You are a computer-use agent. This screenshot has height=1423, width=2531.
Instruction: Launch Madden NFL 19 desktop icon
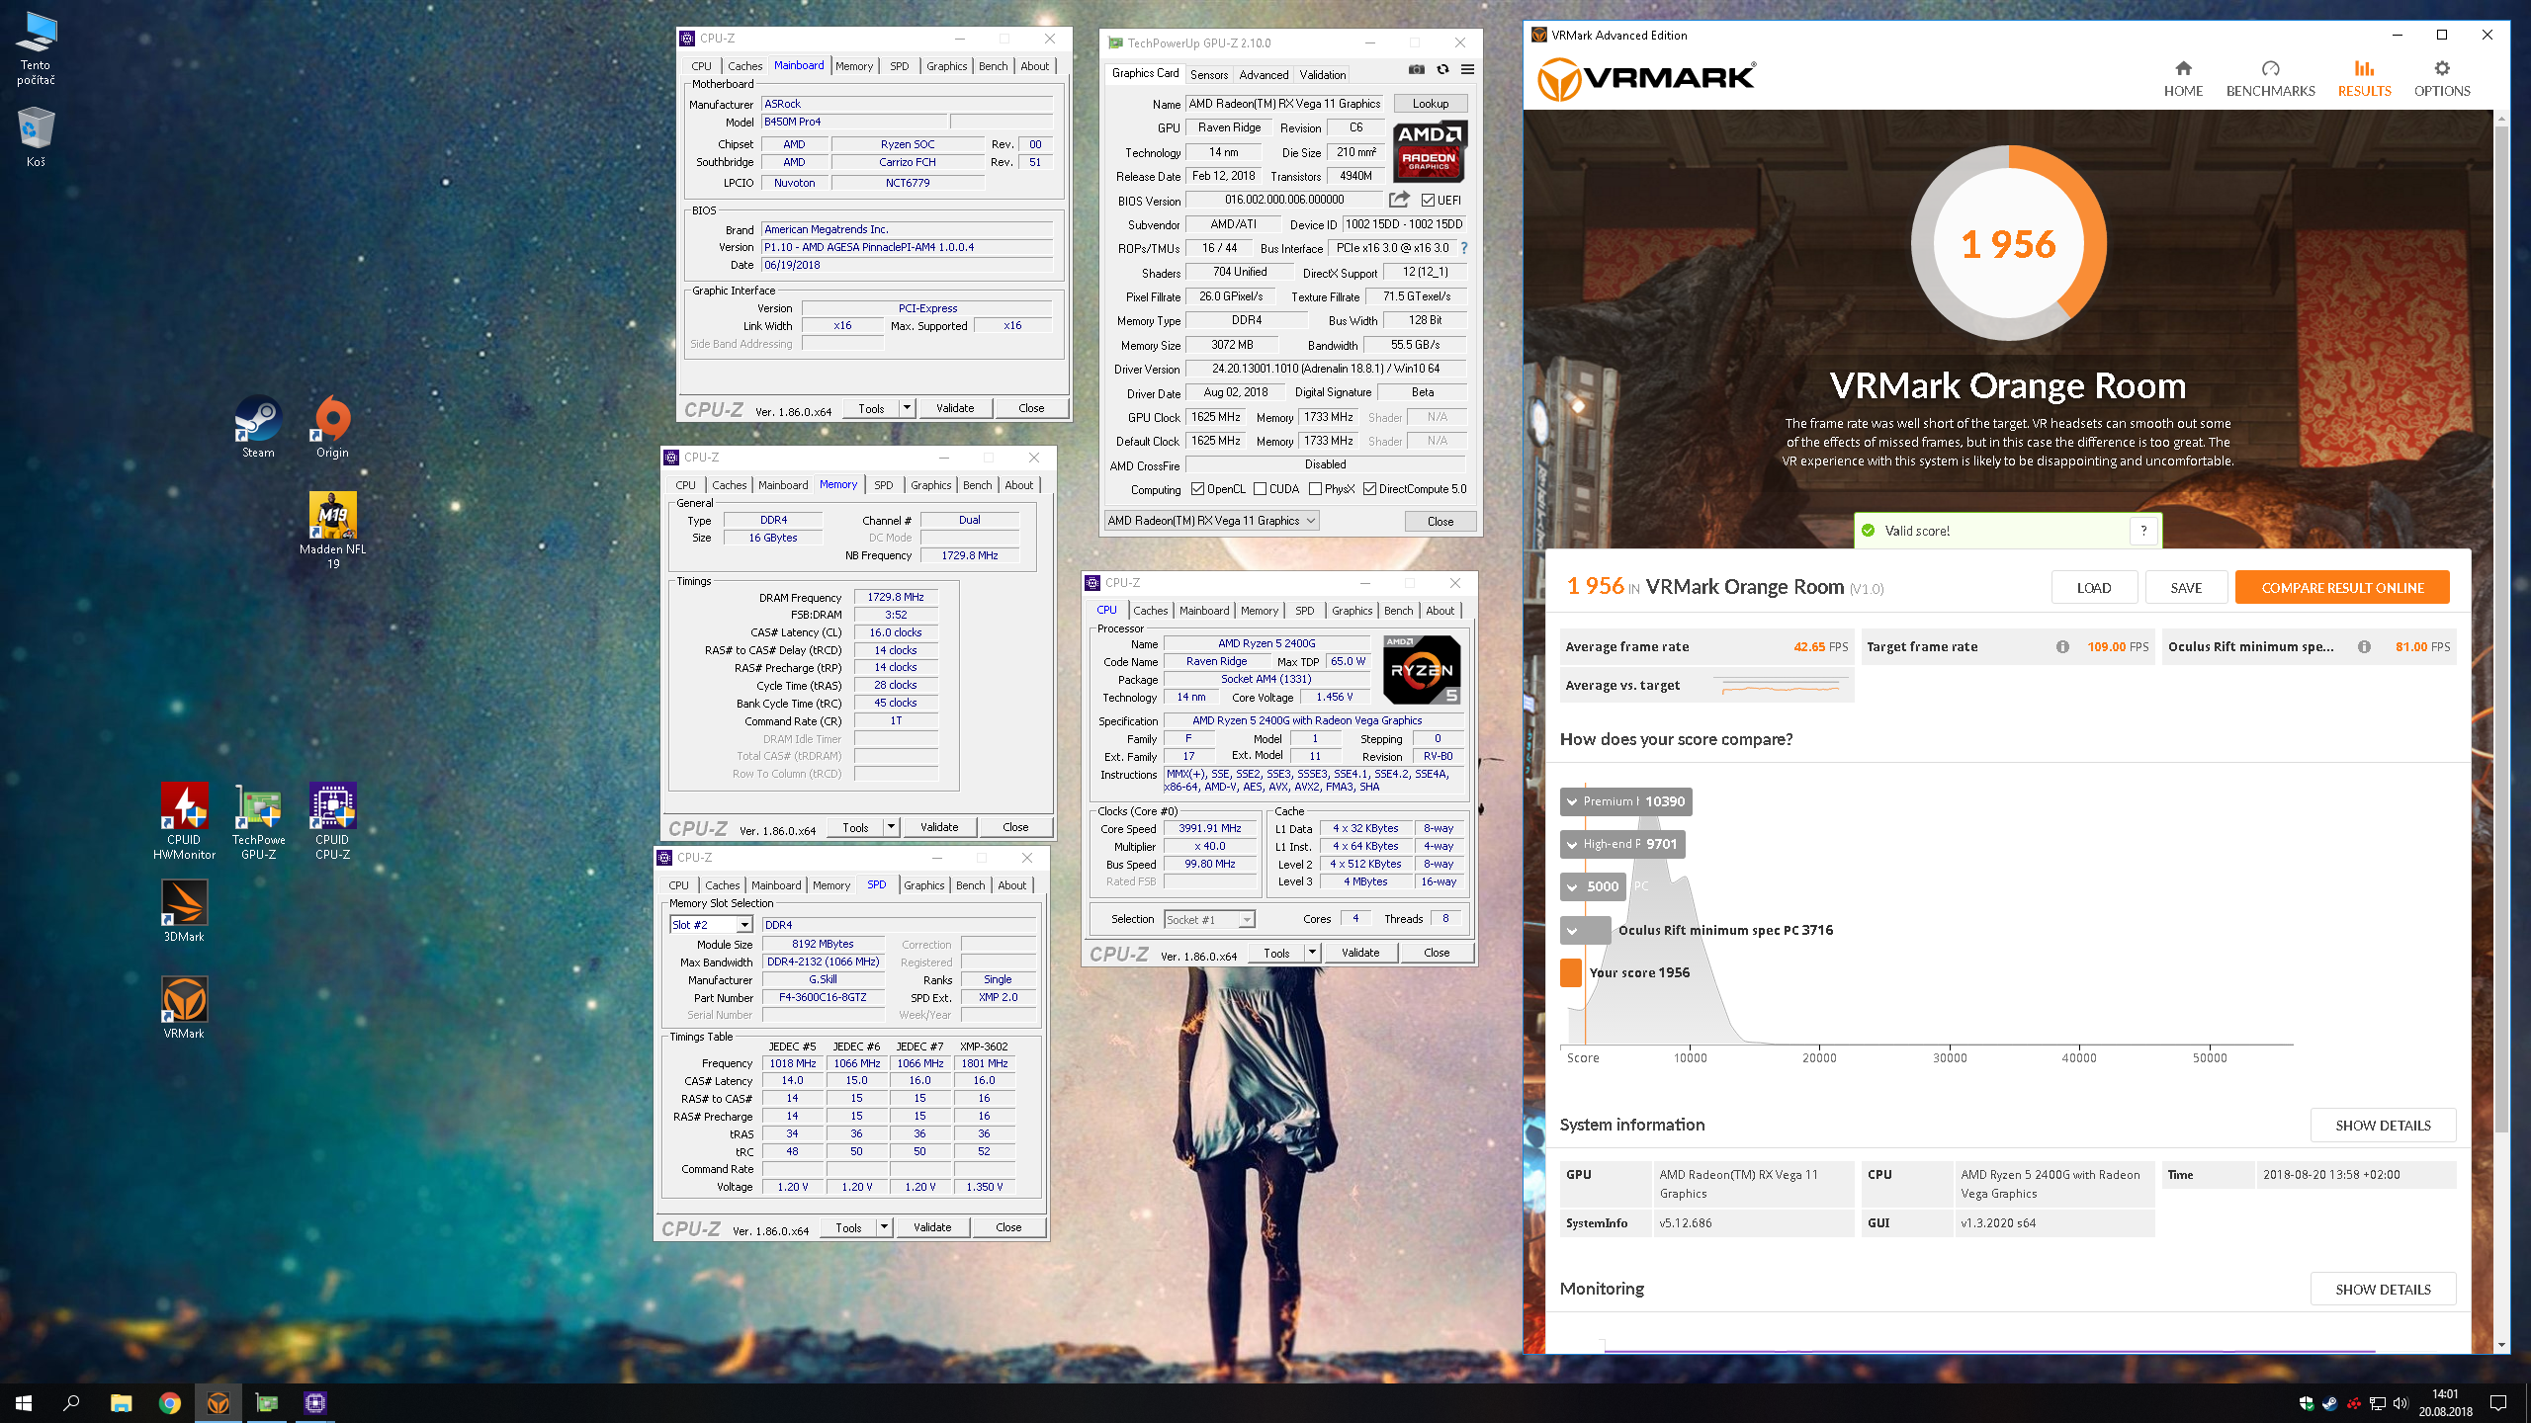[333, 530]
